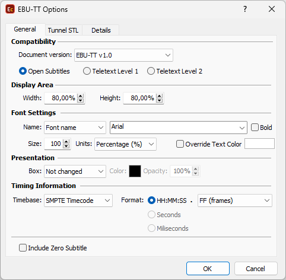Switch to the Details tab
This screenshot has height=280, width=286.
pos(101,30)
